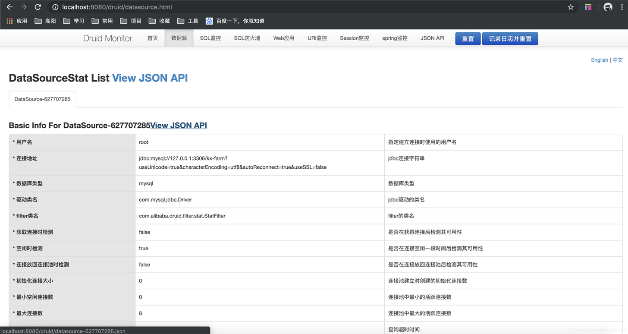Select the DataSource-627707285 tab
Viewport: 628px width, 334px height.
(x=42, y=99)
